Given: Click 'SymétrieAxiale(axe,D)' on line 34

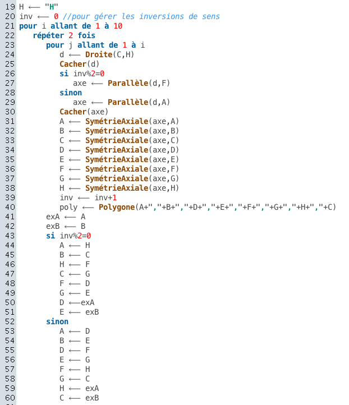Looking at the screenshot, I should click(x=132, y=150).
